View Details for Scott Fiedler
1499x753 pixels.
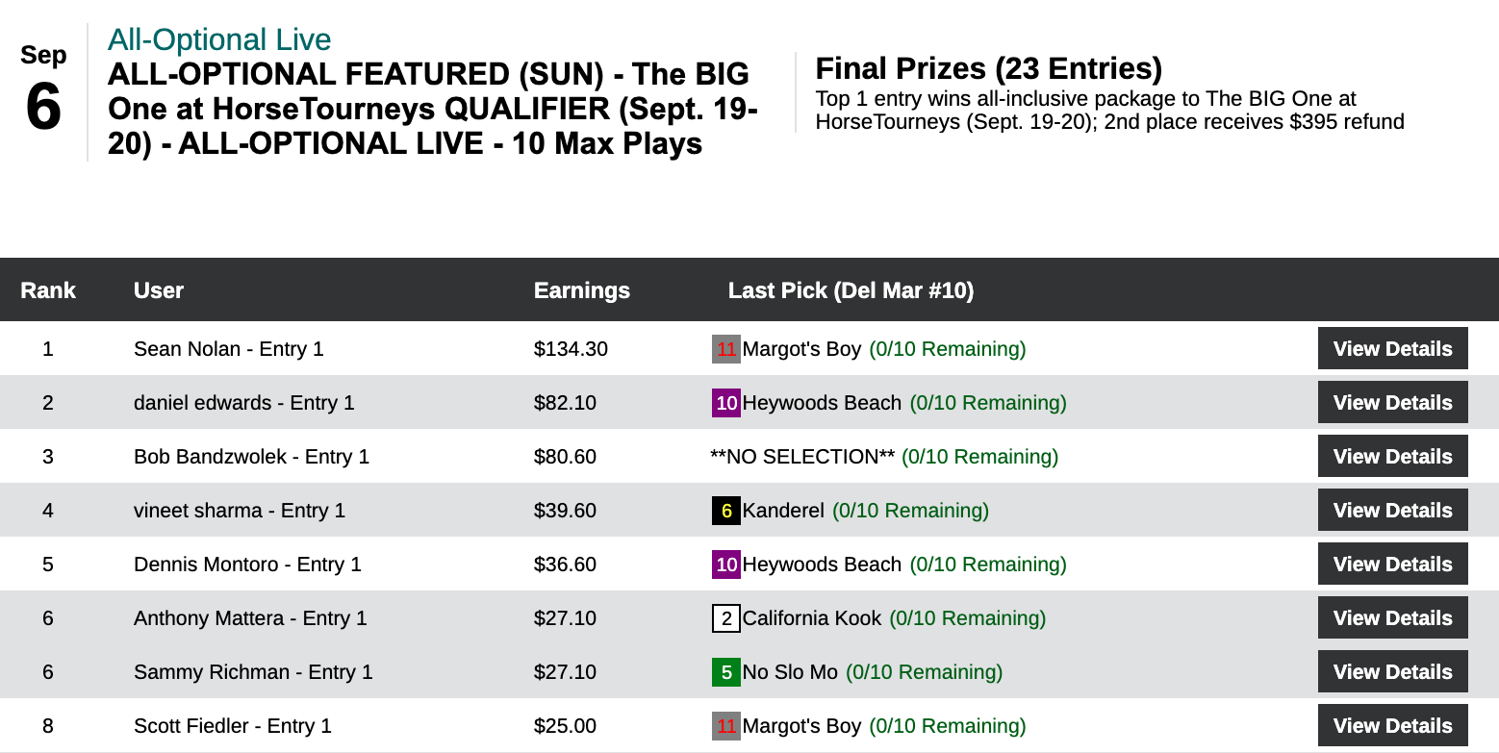[x=1392, y=726]
